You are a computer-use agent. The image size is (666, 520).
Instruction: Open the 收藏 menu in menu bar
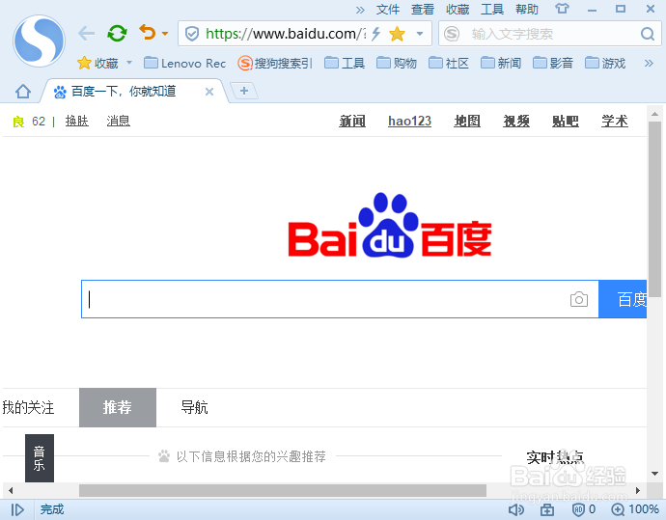coord(458,10)
